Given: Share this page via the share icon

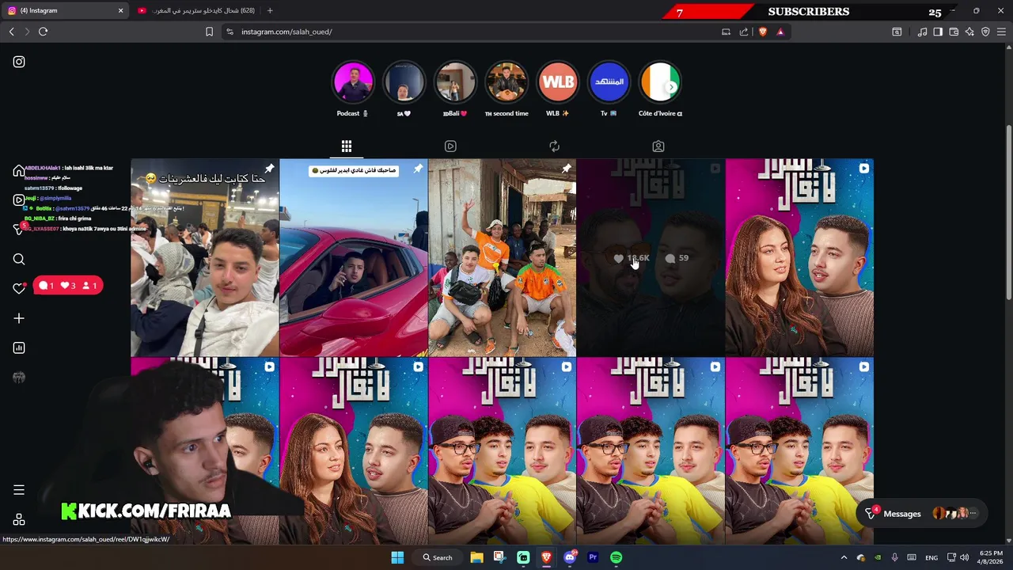Looking at the screenshot, I should click(744, 32).
